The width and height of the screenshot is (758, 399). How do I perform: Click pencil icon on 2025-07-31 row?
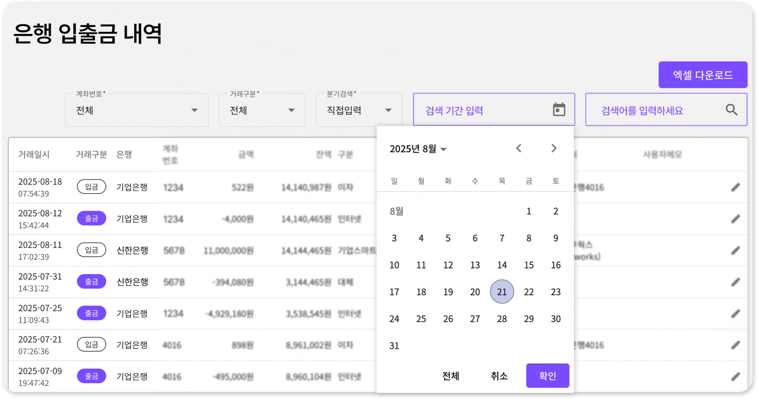point(735,282)
